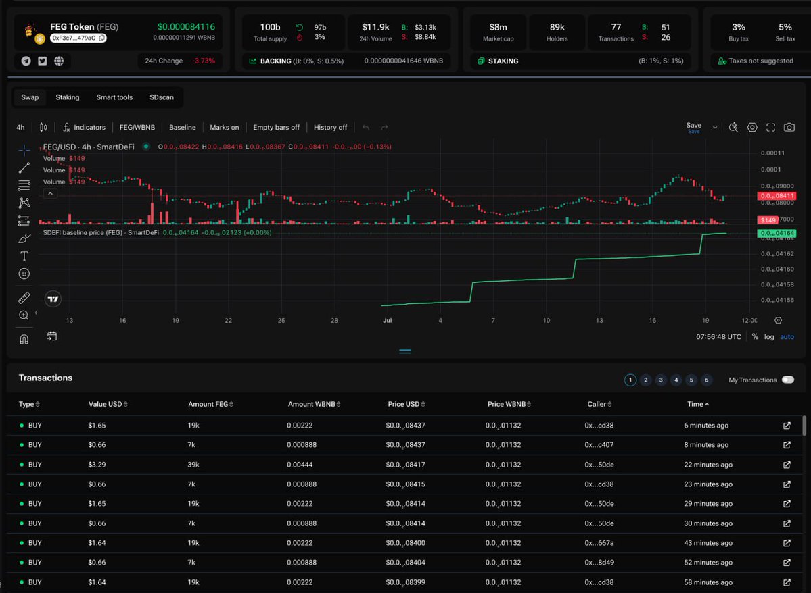
Task: Toggle Marks on in the chart toolbar
Action: point(225,127)
